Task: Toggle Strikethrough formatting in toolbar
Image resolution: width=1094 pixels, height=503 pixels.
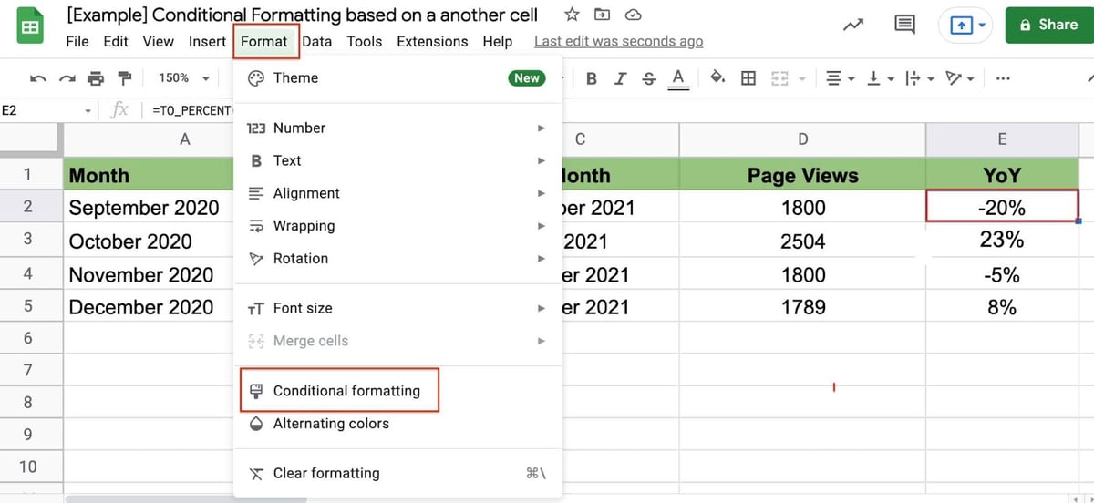Action: 648,78
